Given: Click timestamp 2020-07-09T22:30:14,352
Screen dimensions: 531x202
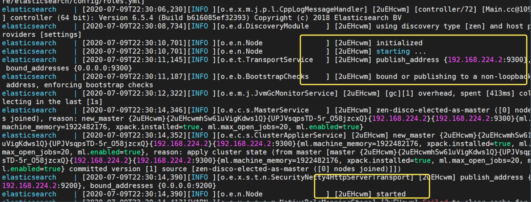Looking at the screenshot, I should 134,135.
